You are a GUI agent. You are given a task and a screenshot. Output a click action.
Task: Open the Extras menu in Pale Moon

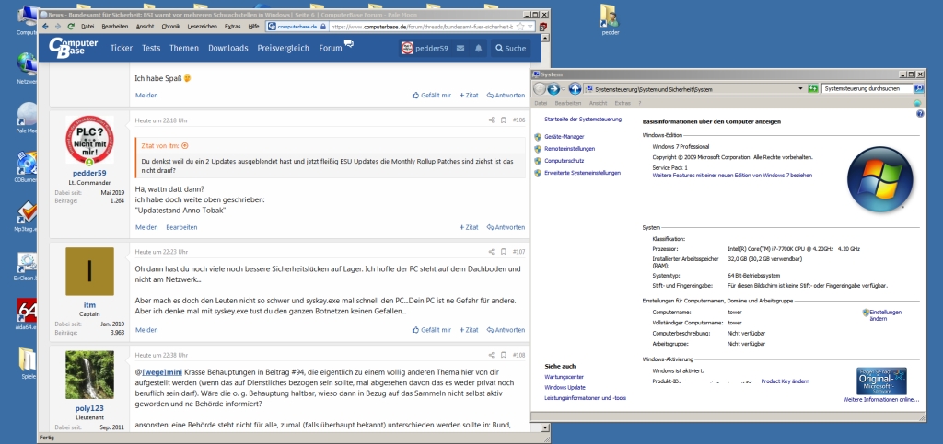233,27
